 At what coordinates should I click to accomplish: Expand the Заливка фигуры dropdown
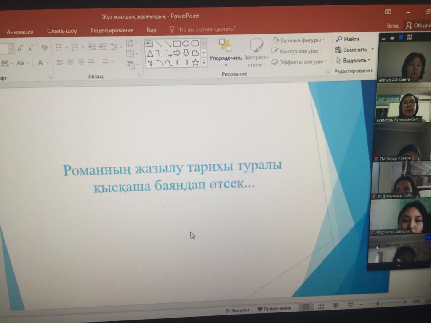[324, 40]
